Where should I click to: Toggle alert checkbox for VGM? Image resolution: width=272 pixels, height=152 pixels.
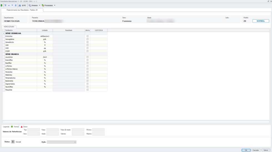(88, 45)
